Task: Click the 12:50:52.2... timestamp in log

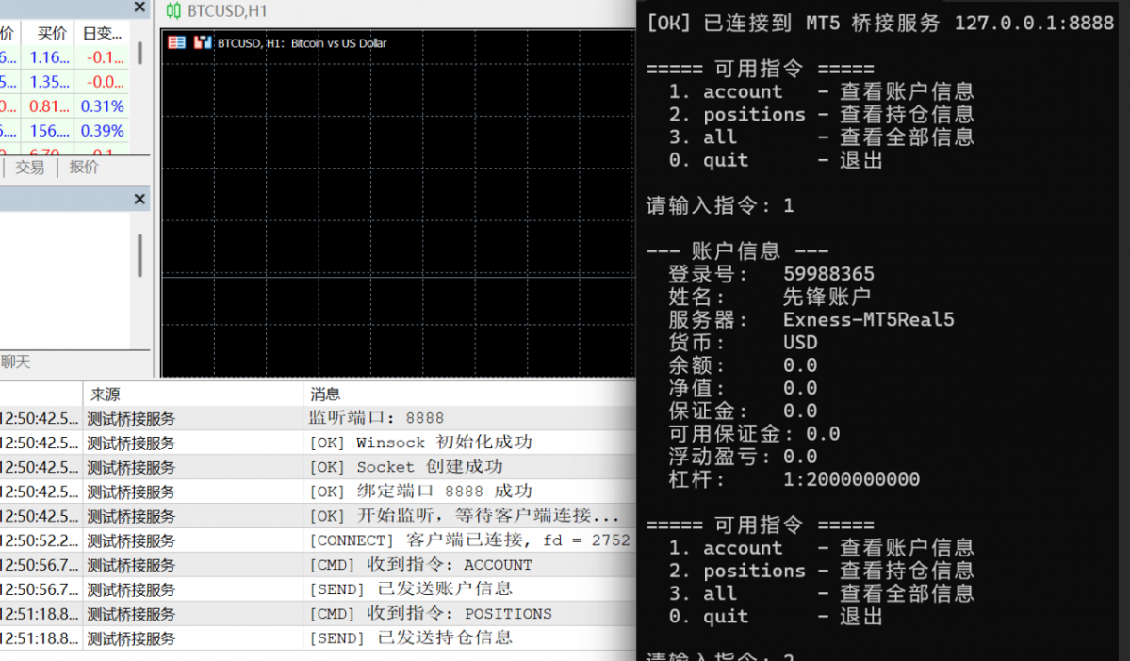Action: (39, 540)
